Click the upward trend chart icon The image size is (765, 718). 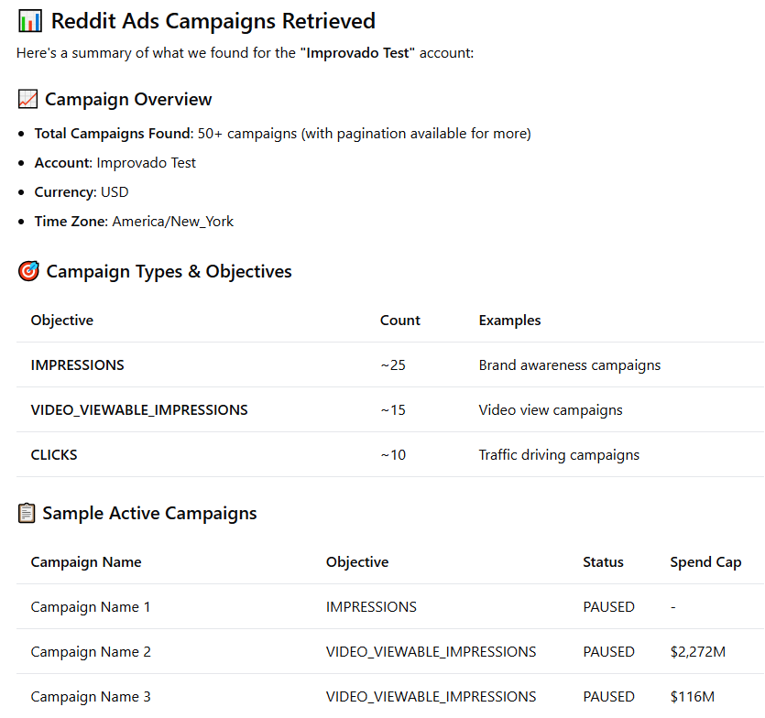[x=27, y=99]
